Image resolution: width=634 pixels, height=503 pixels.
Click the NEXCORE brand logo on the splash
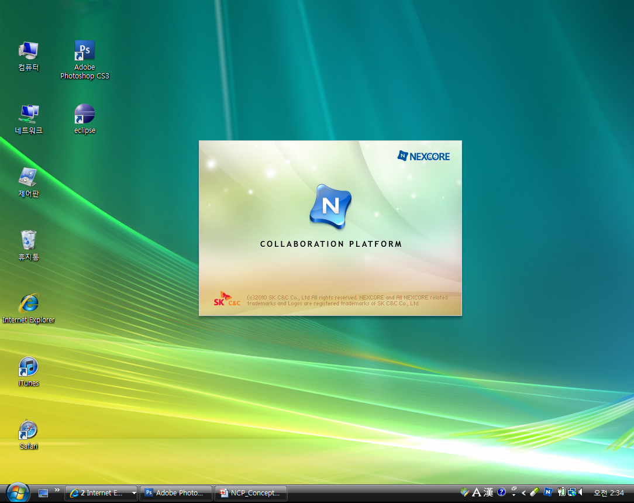click(423, 156)
